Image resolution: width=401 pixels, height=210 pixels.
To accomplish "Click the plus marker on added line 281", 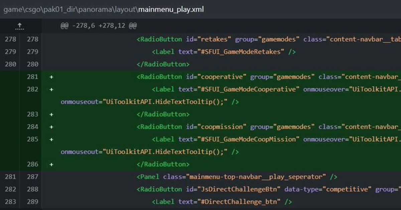I will [x=51, y=77].
